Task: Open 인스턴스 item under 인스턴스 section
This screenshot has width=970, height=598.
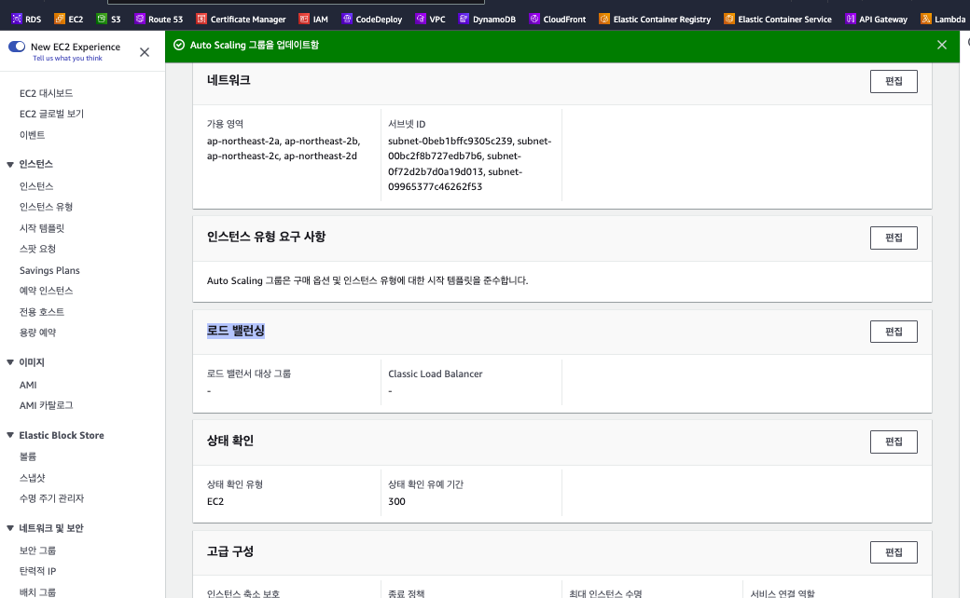Action: click(x=36, y=186)
